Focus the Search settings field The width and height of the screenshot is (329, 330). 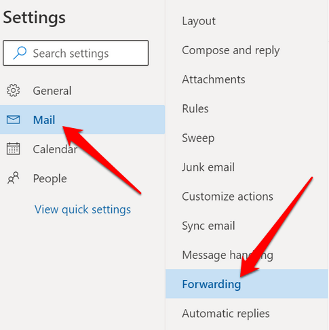[76, 53]
